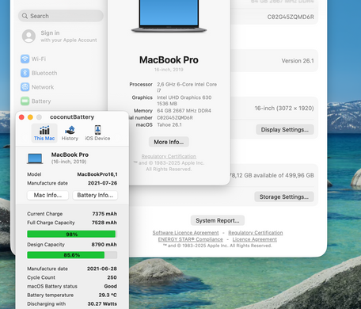This screenshot has height=309, width=361.
Task: Click the Search field in System Settings
Action: pyautogui.click(x=61, y=16)
